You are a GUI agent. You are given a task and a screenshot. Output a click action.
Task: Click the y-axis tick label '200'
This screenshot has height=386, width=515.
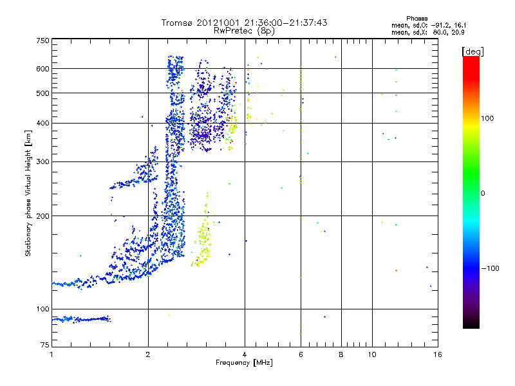[42, 216]
